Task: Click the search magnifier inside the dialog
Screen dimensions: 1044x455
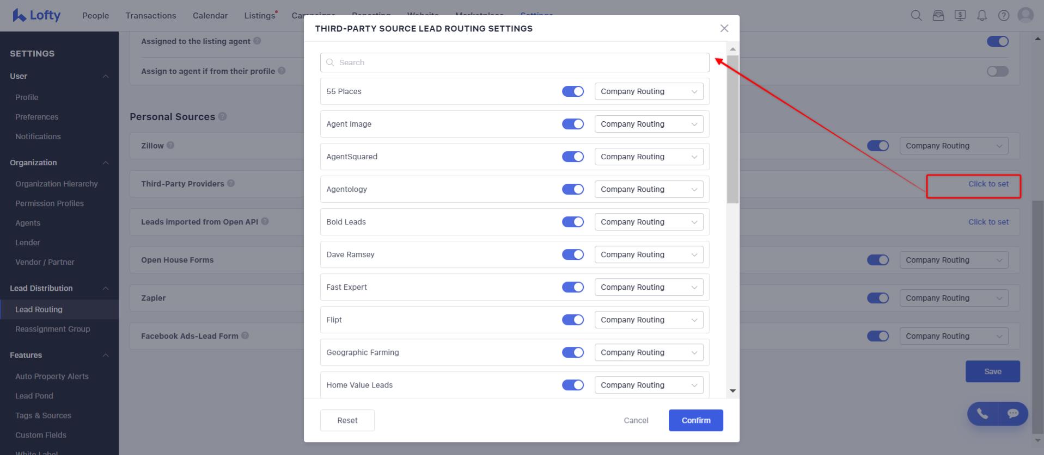Action: click(330, 63)
